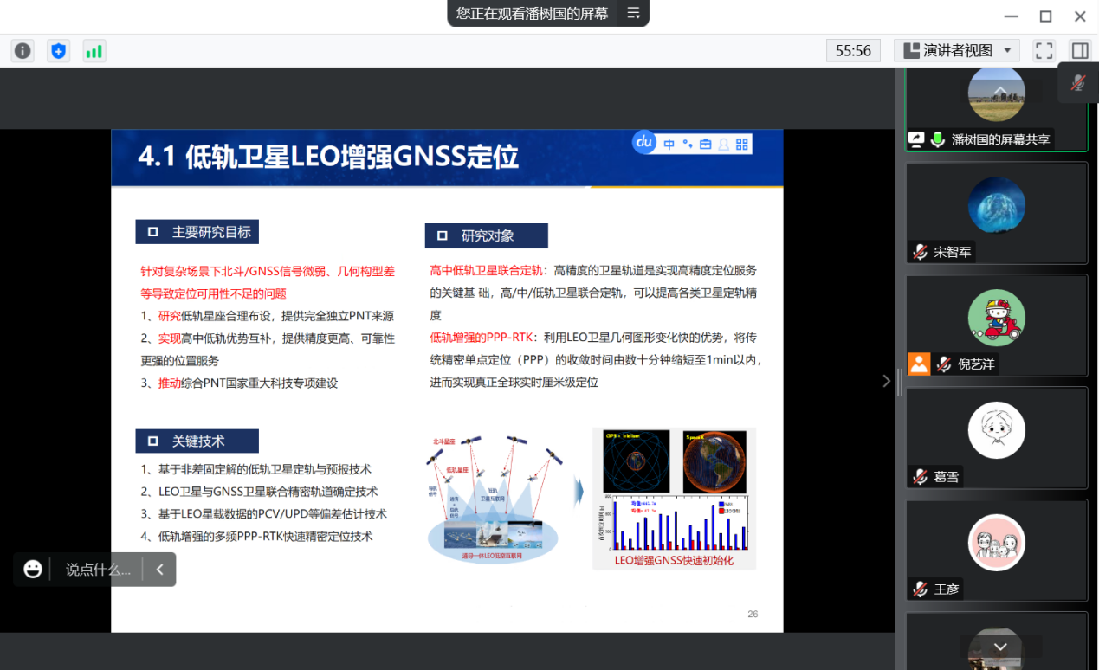Toggle the participant sidebar panel layout

click(1080, 51)
